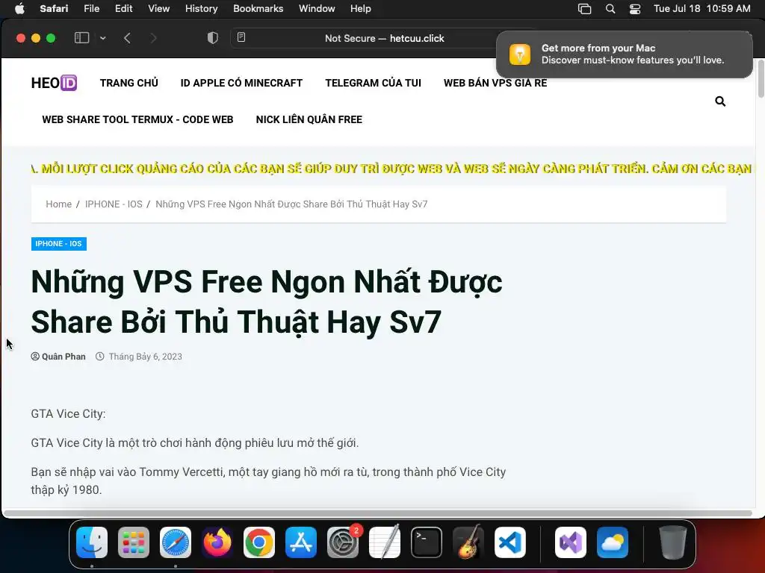765x573 pixels.
Task: Click the page vertical scrollbar thumb
Action: tap(761, 78)
